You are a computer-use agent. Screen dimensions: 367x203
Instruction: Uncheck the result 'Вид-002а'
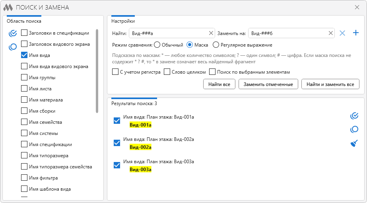117,143
